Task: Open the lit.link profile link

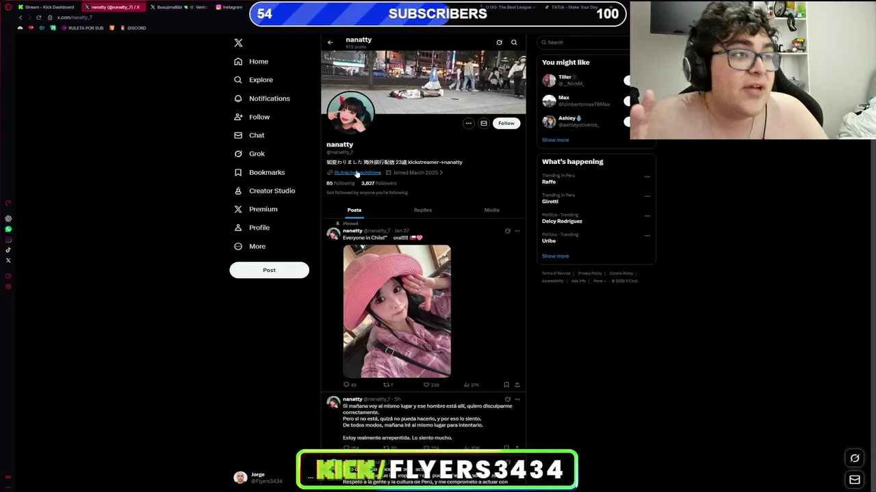Action: click(357, 173)
